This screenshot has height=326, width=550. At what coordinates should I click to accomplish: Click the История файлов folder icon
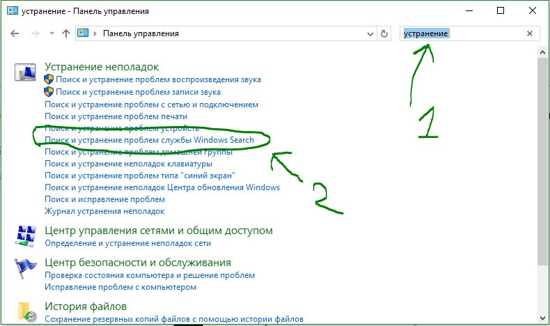point(27,311)
